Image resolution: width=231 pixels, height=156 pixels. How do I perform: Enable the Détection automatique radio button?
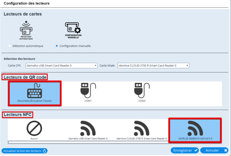pyautogui.click(x=10, y=46)
